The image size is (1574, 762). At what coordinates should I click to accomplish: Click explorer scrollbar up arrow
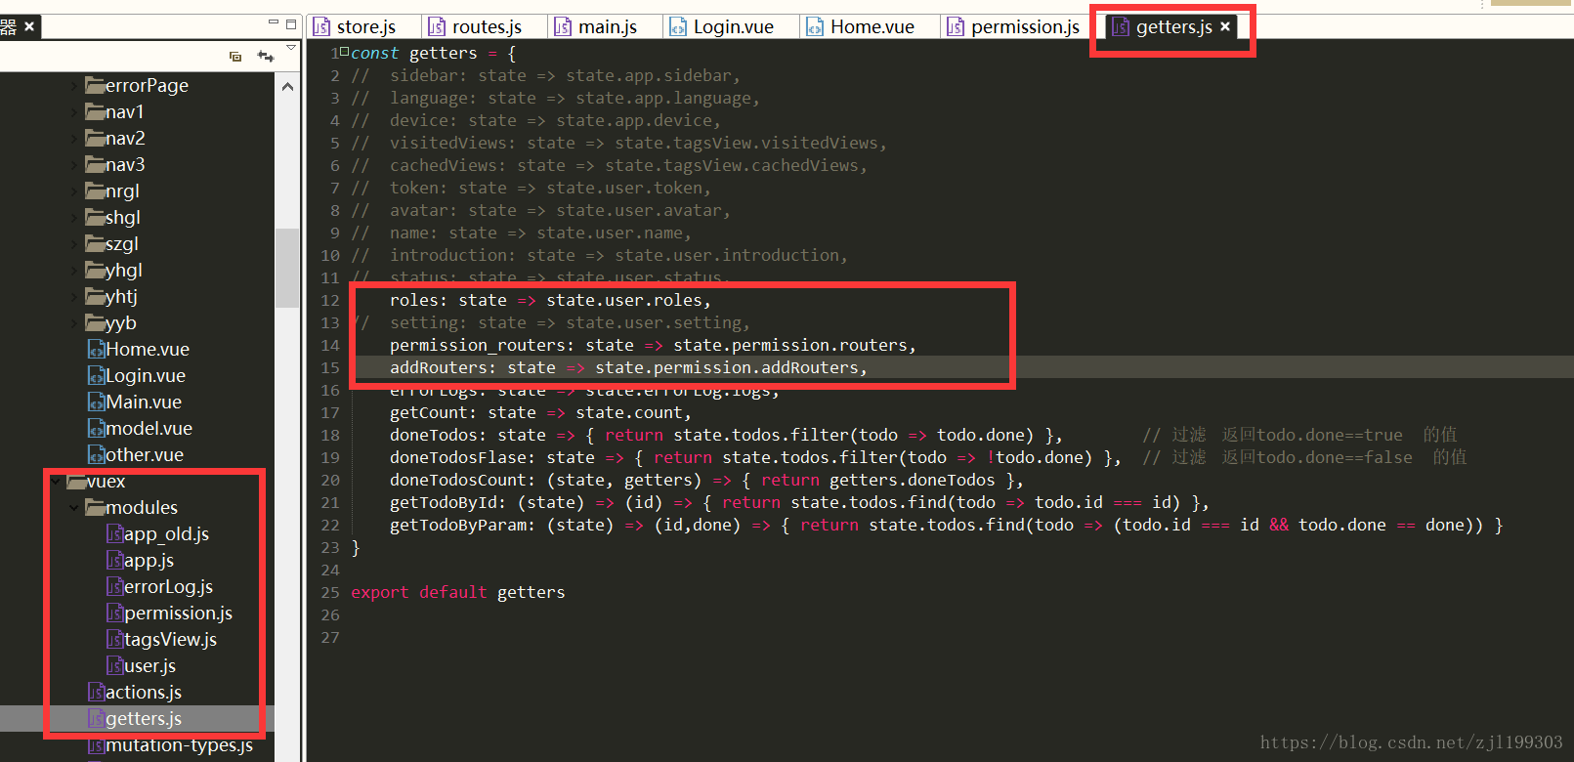tap(287, 87)
